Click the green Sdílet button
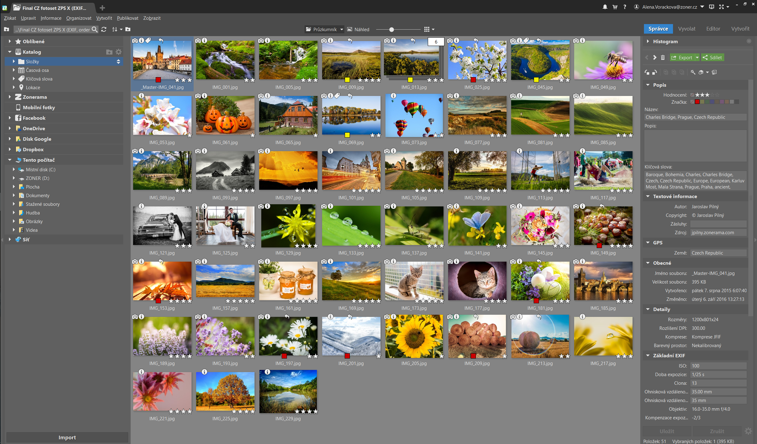This screenshot has width=757, height=444. pos(712,57)
